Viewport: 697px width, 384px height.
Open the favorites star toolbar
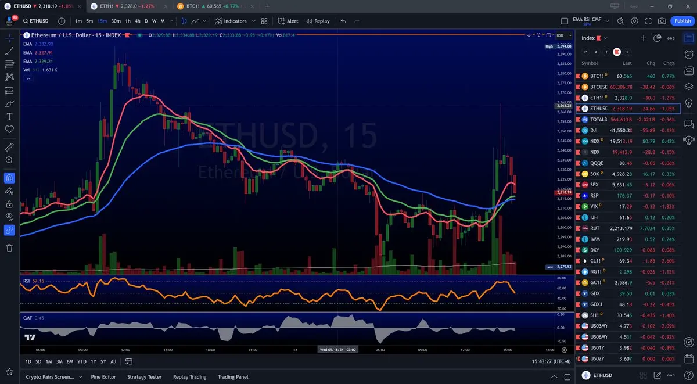[9, 371]
